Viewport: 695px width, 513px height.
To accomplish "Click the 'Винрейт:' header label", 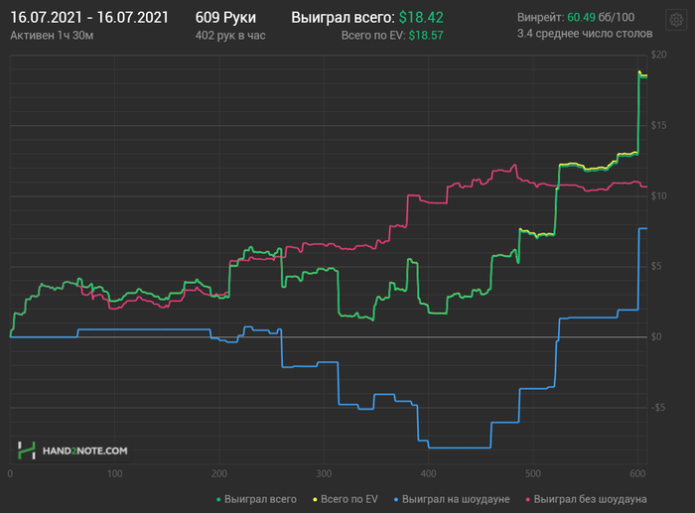I will [541, 17].
